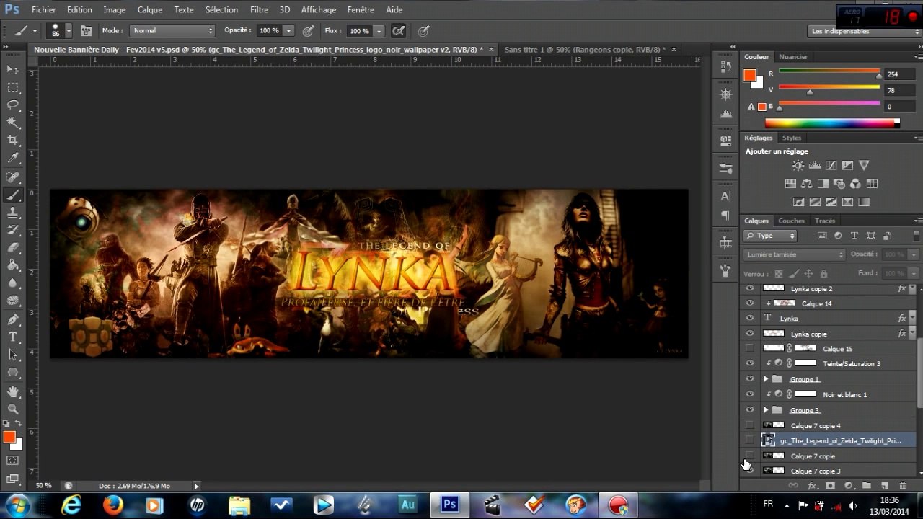Show the Calque 15 layer

(x=750, y=349)
